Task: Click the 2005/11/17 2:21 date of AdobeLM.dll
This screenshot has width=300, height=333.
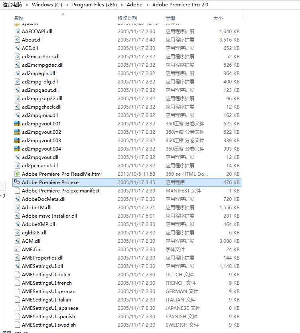Action: (136, 208)
